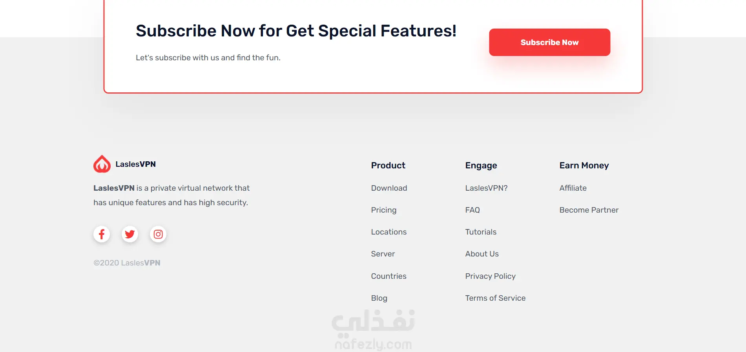The image size is (746, 352).
Task: Open the Countries footer link
Action: click(389, 276)
